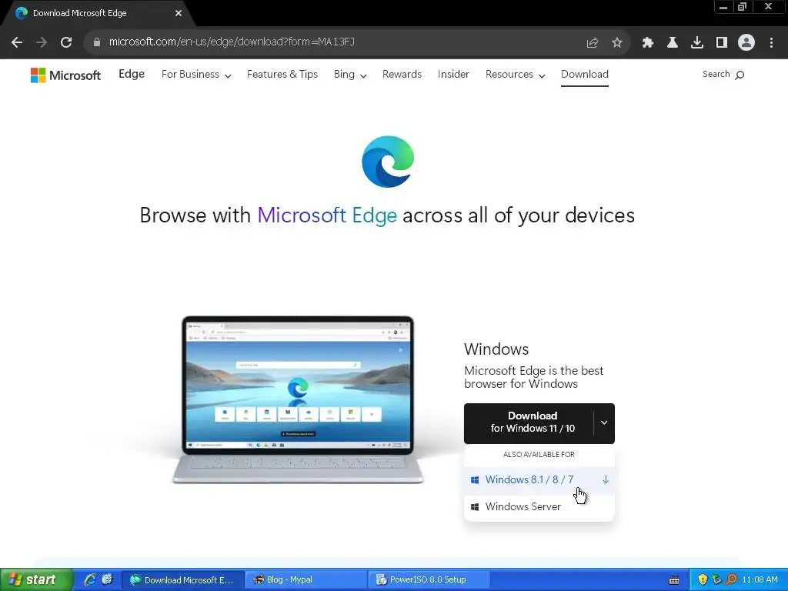Click the browser forward arrow
The width and height of the screenshot is (788, 591).
click(x=42, y=42)
